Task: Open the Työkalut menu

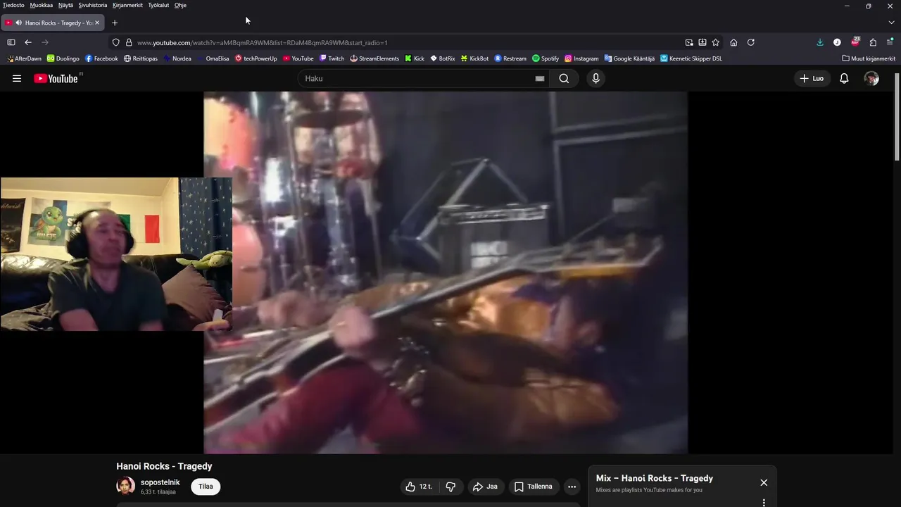Action: point(158,5)
